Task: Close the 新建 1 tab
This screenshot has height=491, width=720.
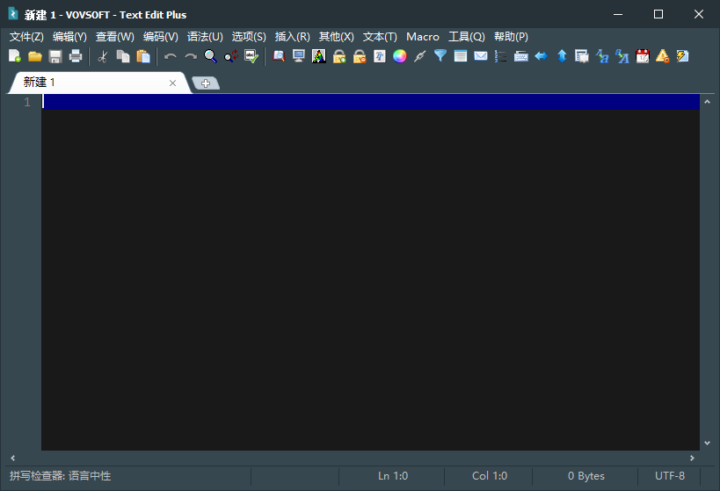Action: click(x=173, y=83)
